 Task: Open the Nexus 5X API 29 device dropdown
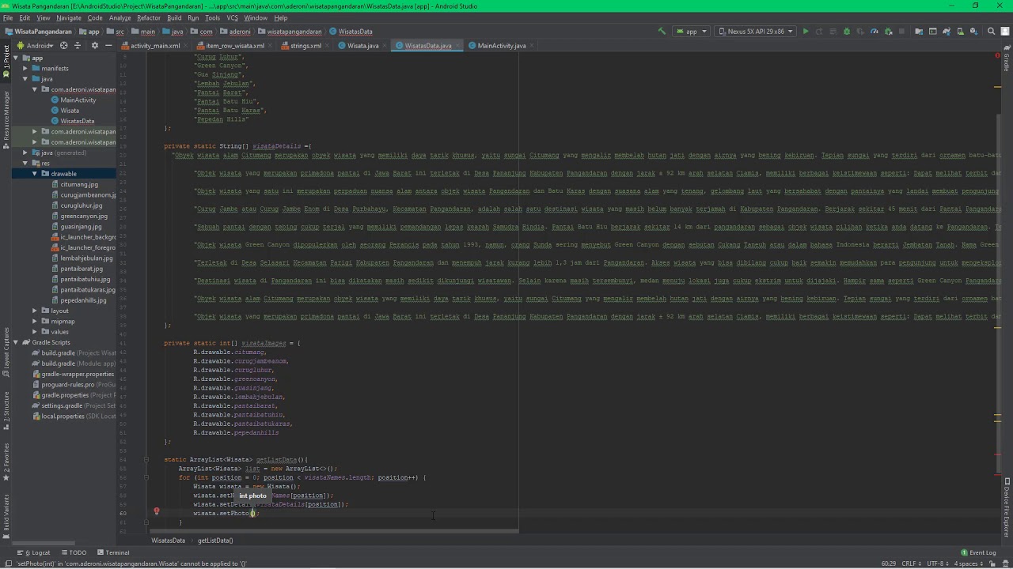coord(755,32)
